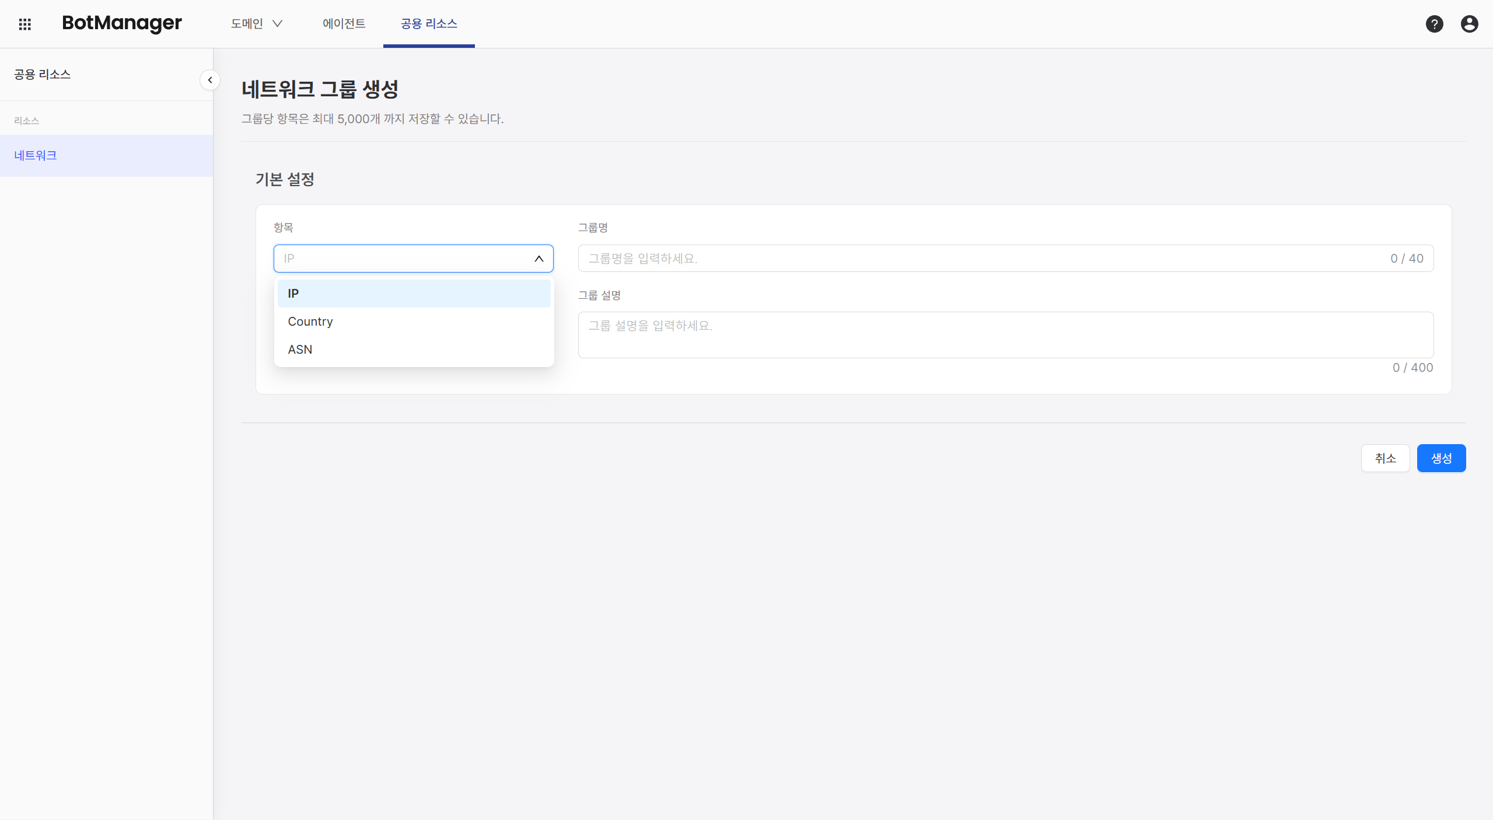Click the 생성 create button
The width and height of the screenshot is (1493, 820).
[x=1440, y=458]
